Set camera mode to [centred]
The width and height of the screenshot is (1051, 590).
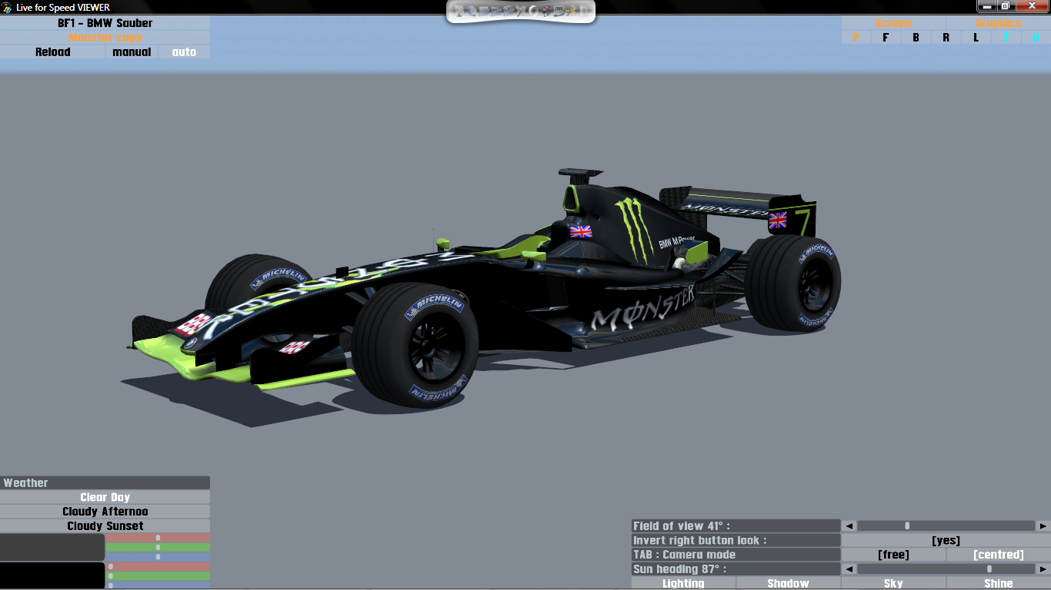pyautogui.click(x=999, y=555)
